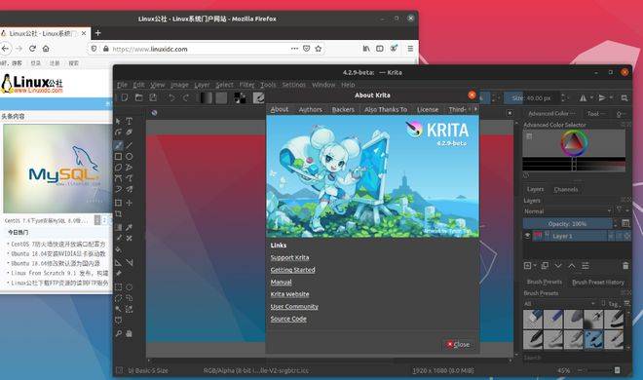Screen dimensions: 643x380
Task: Expand the add layer dropdown arrow
Action: 535,266
